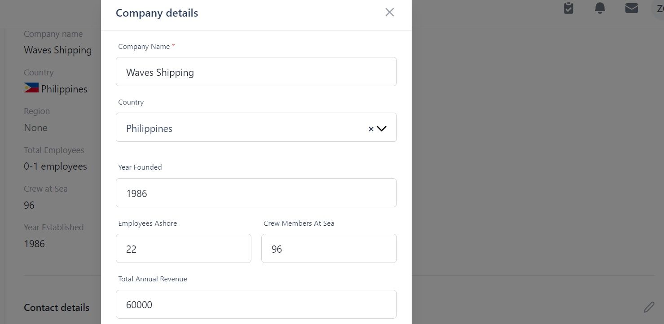Select the Crew Members At Sea input
Viewport: 664px width, 324px height.
[329, 248]
